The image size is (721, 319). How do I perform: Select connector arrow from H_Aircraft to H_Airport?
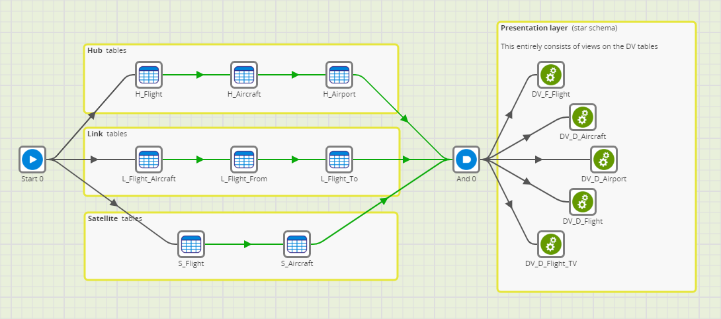click(295, 75)
